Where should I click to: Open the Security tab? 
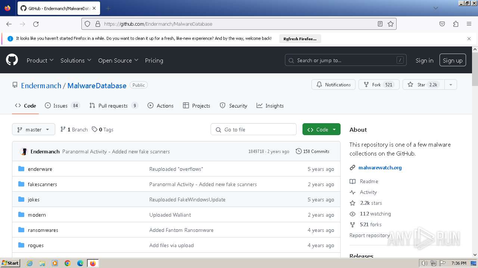(233, 106)
